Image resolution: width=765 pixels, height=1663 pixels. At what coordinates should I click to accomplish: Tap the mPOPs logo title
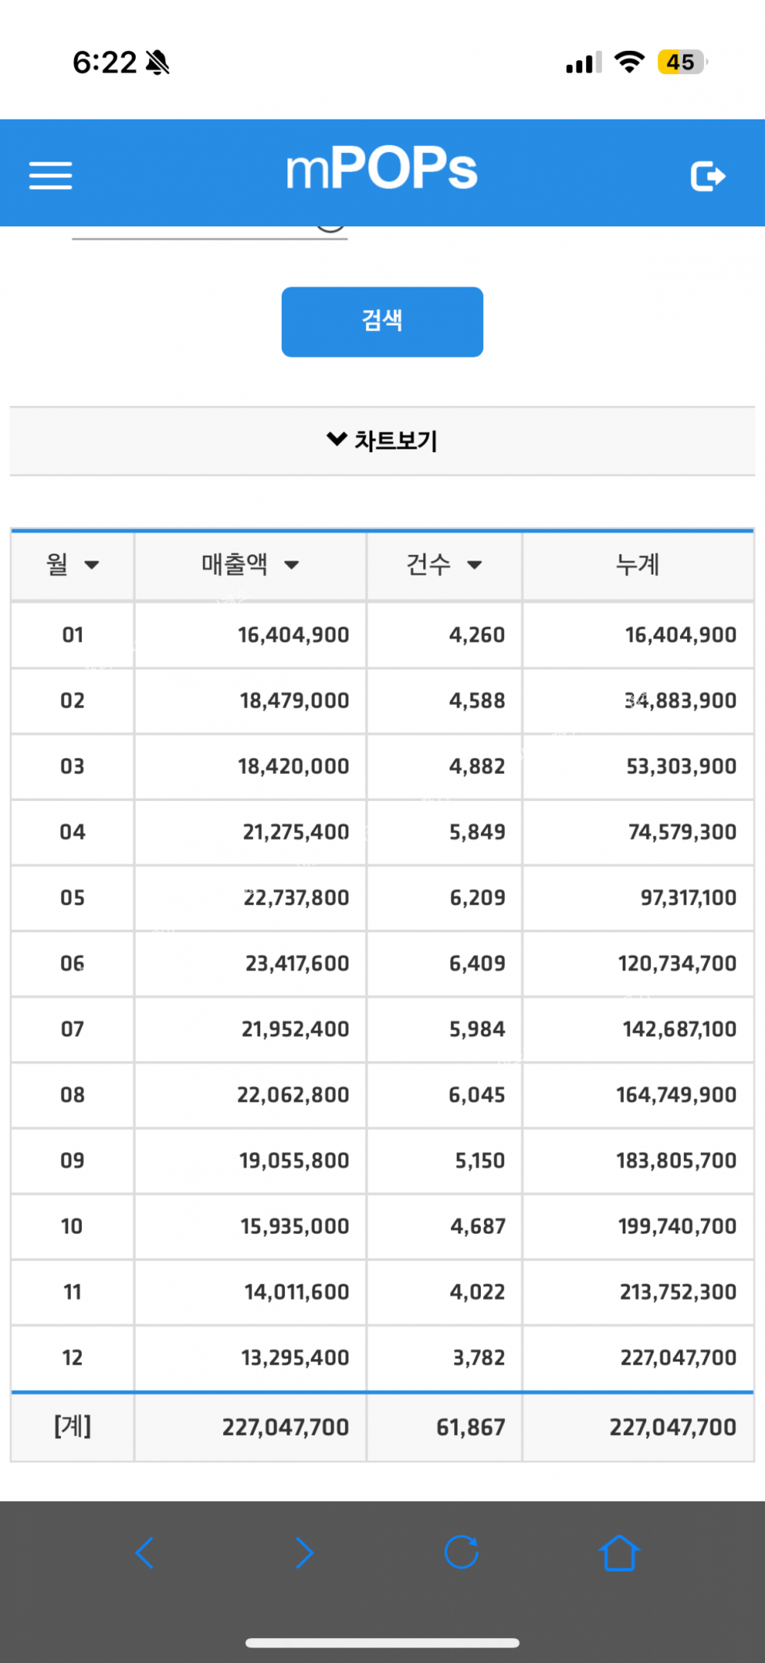pyautogui.click(x=381, y=169)
